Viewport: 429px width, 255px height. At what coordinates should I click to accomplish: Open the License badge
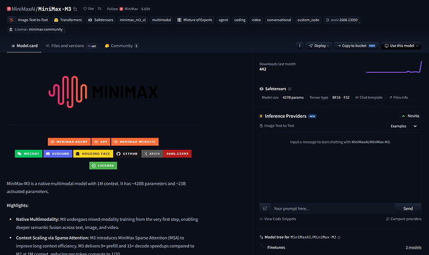[x=103, y=166]
